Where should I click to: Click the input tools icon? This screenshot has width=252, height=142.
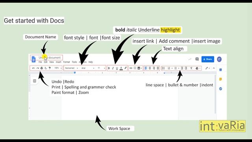[x=197, y=68]
